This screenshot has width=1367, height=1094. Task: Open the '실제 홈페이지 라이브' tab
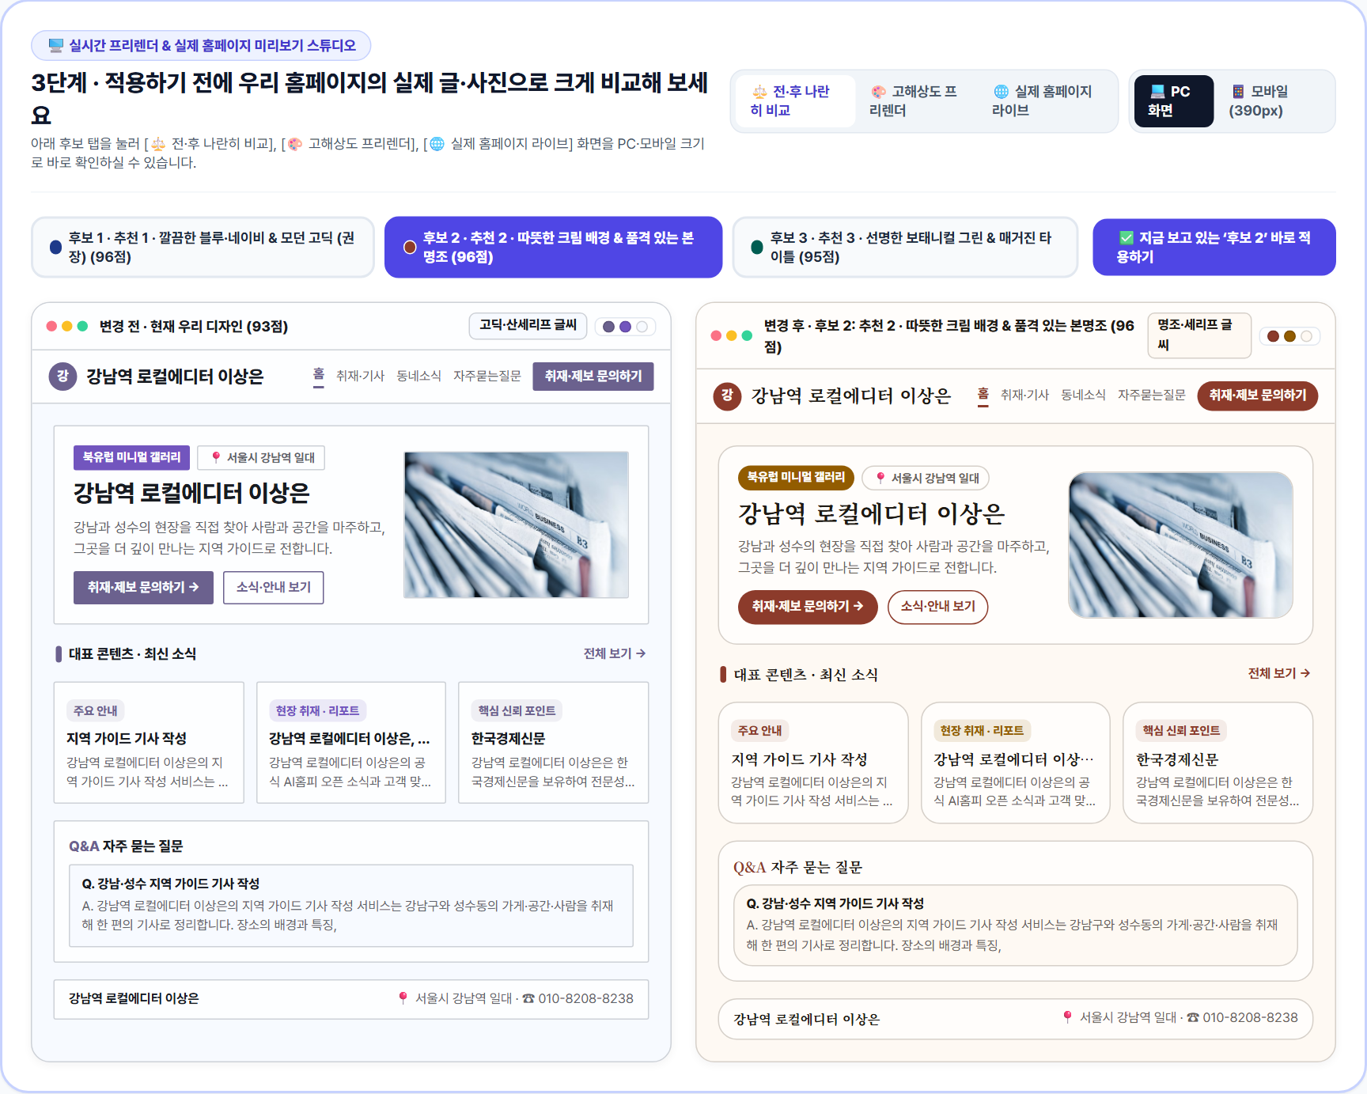1045,101
